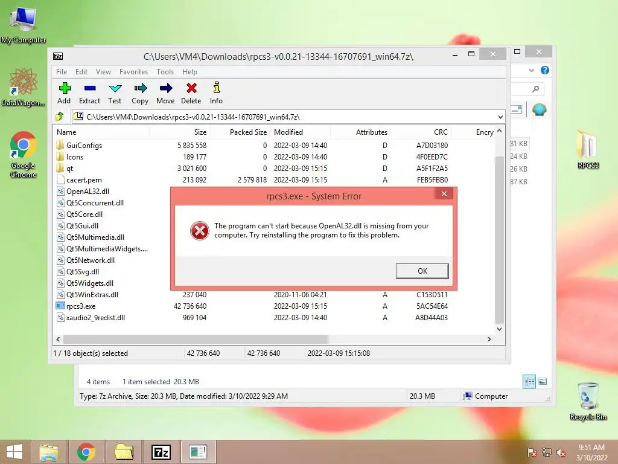Sort by the Name column header

101,132
